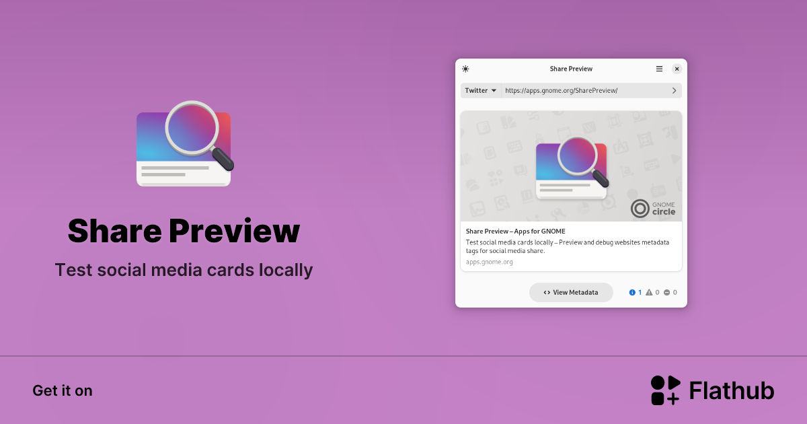The height and width of the screenshot is (424, 807).
Task: Close the Share Preview window
Action: [677, 69]
